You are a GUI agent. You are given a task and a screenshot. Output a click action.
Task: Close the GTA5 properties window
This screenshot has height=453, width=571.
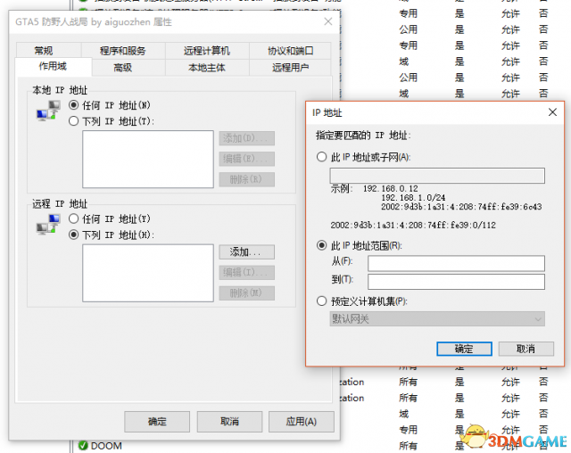pyautogui.click(x=328, y=21)
